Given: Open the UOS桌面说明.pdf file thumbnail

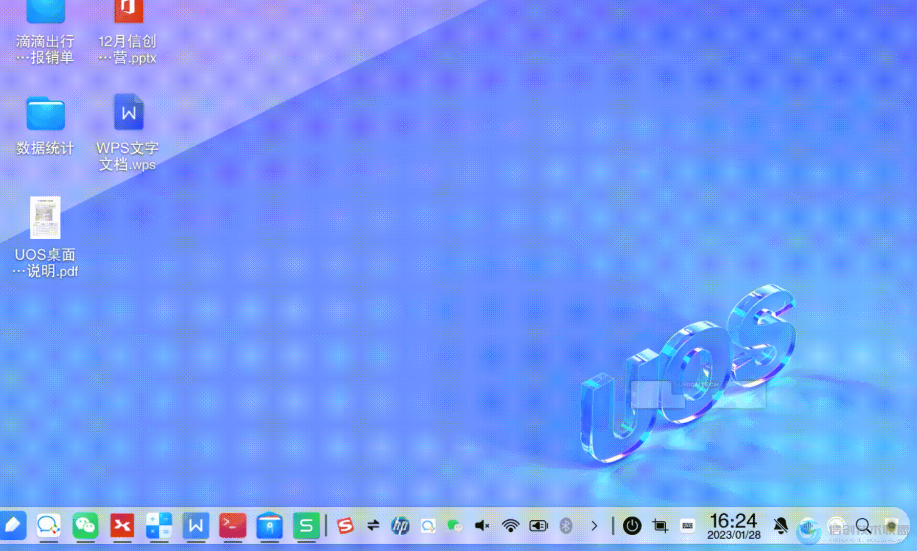Looking at the screenshot, I should (45, 218).
